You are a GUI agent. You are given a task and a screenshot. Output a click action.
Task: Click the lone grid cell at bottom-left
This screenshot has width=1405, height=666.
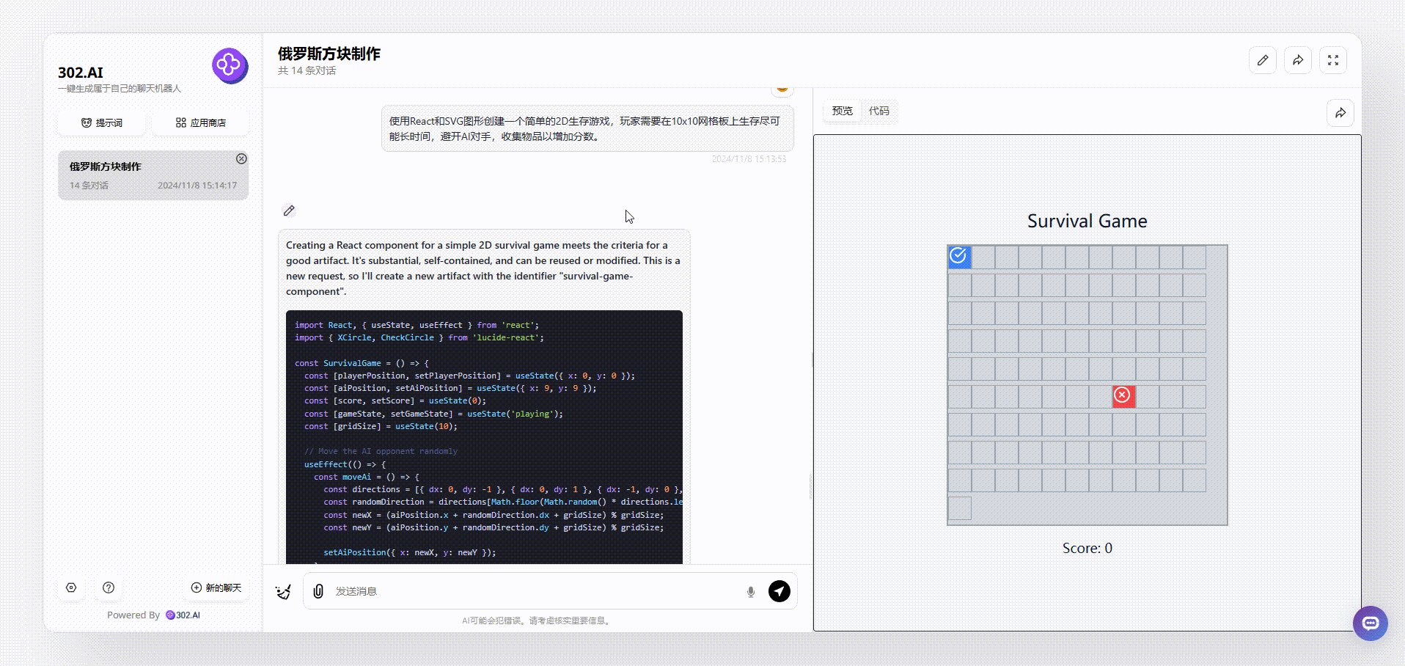tap(959, 508)
